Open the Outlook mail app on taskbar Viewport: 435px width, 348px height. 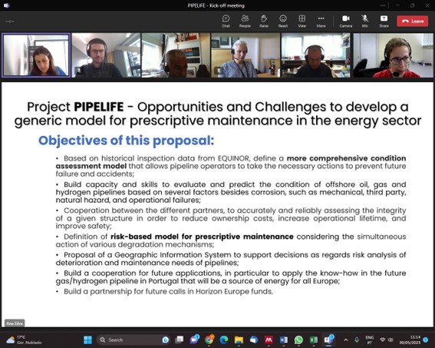pos(254,340)
